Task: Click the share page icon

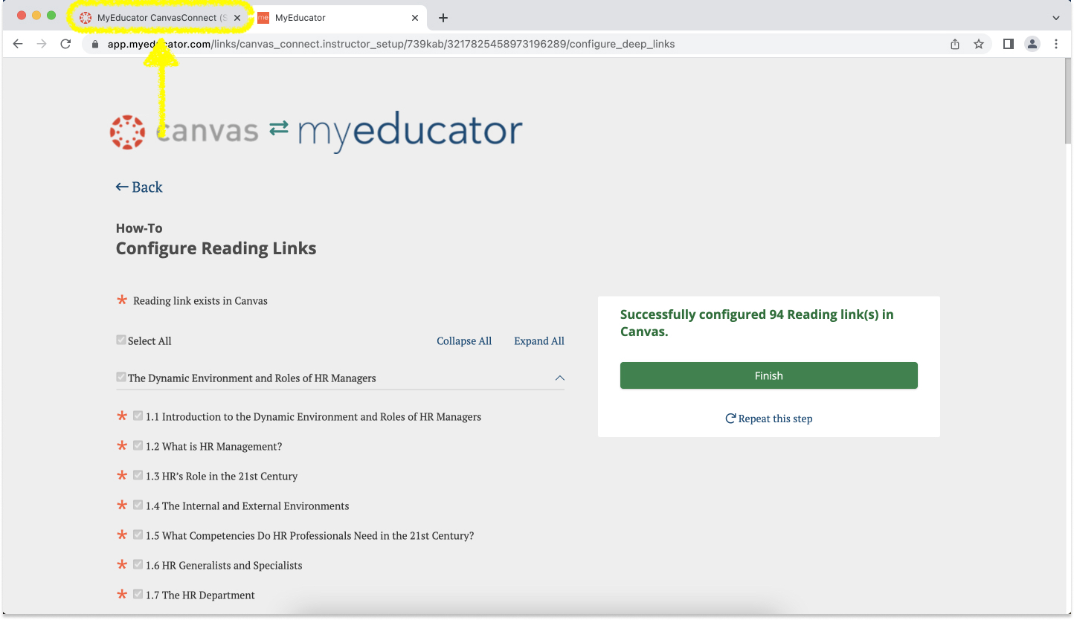Action: (x=955, y=44)
